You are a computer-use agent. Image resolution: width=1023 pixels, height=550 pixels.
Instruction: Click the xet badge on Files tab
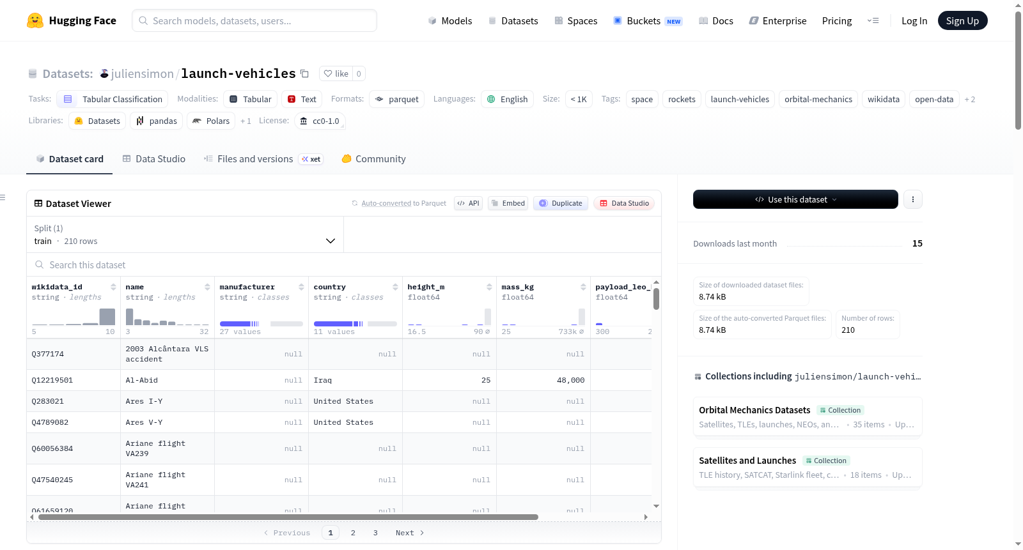pos(311,159)
